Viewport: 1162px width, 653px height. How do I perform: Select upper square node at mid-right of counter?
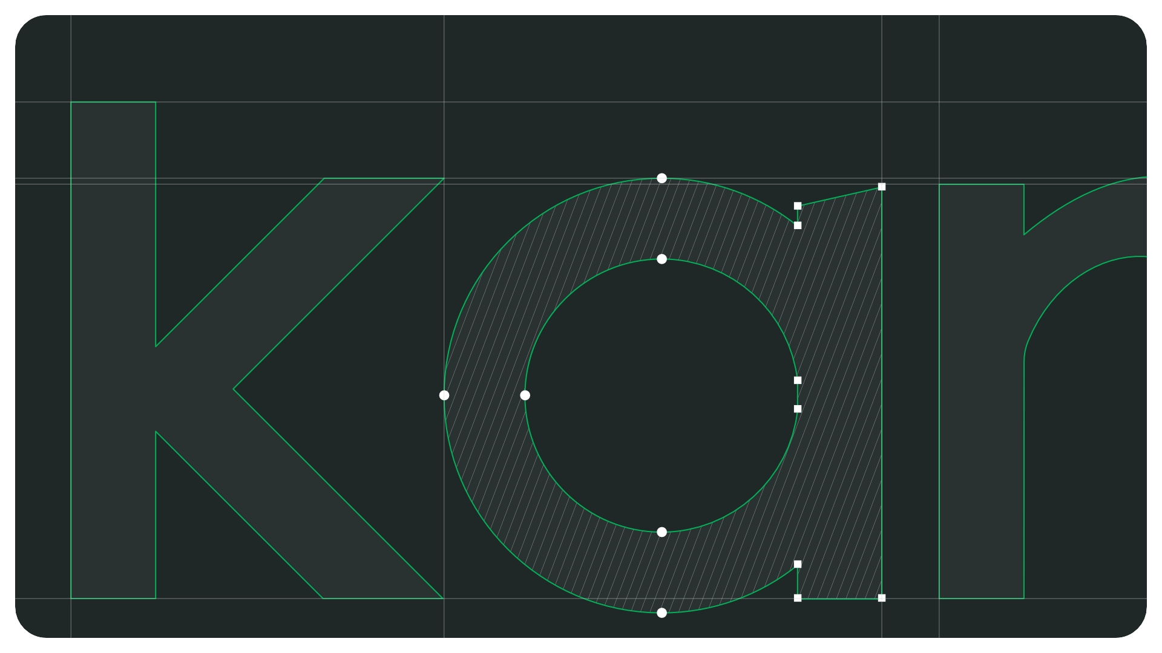798,380
